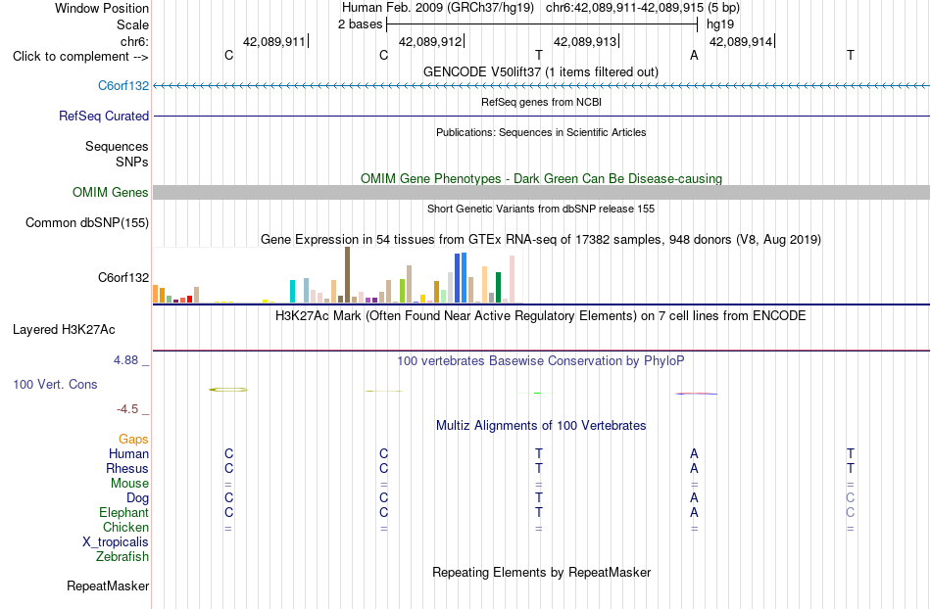Click the red-blue PhyloP conservation bar

pos(696,394)
